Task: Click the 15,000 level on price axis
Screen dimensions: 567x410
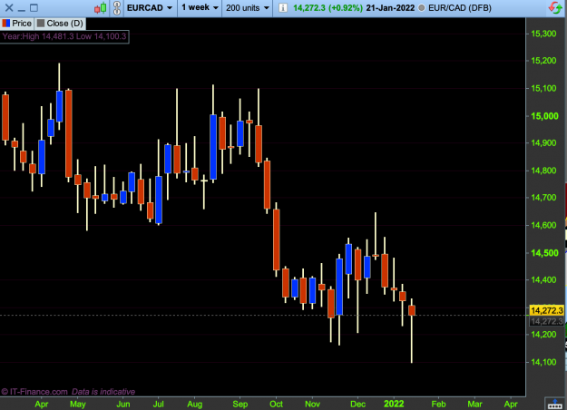Action: (544, 116)
